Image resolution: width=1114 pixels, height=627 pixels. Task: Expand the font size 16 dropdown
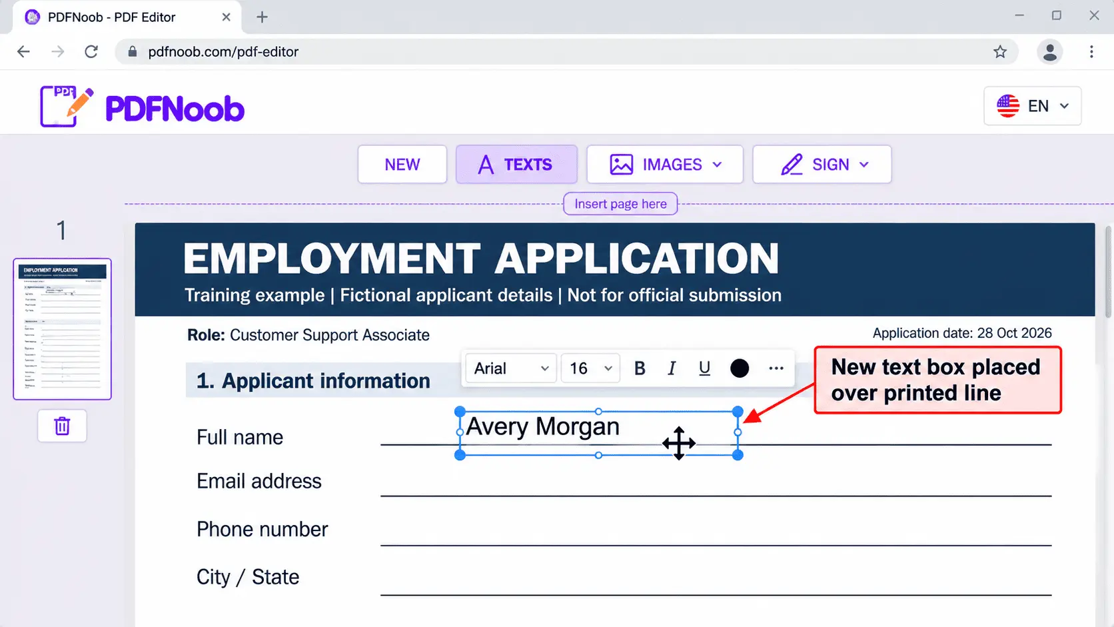click(x=590, y=368)
